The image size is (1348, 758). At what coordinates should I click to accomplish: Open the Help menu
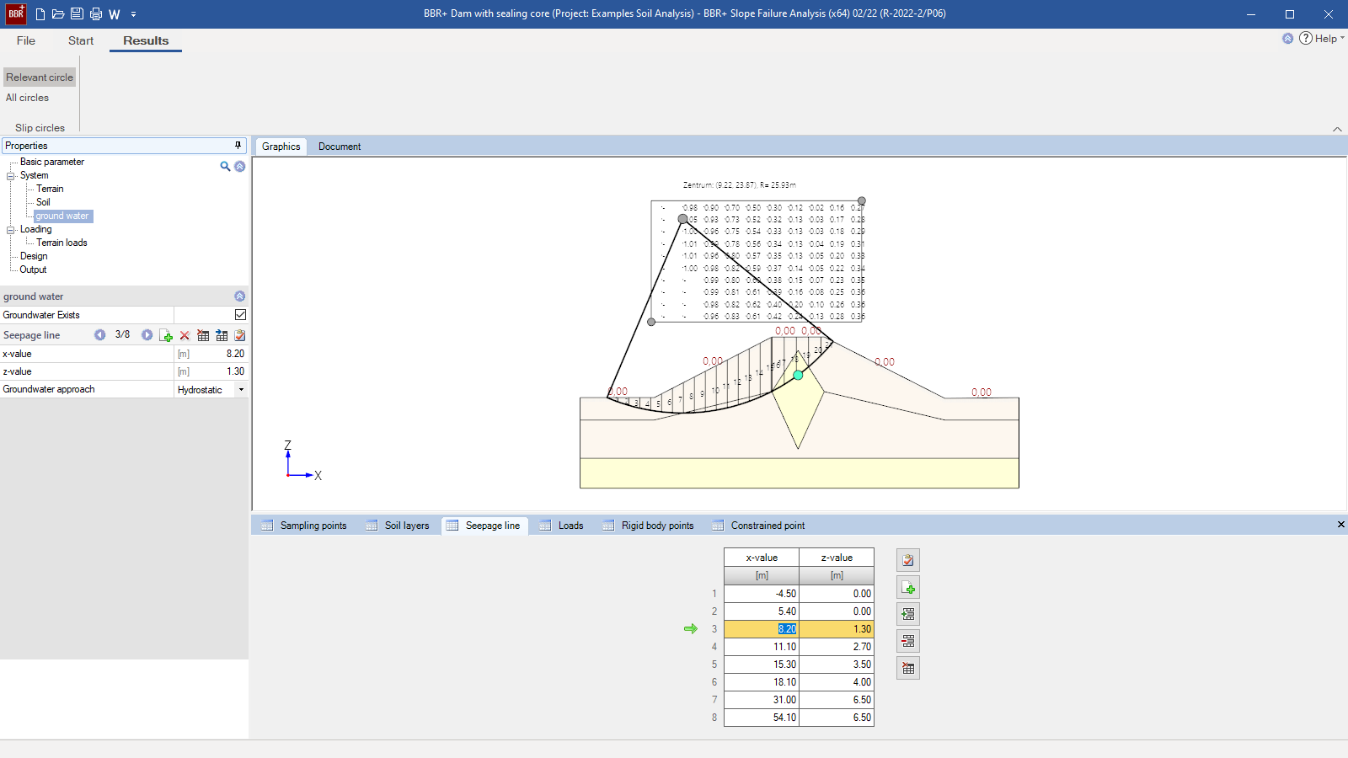click(x=1322, y=39)
